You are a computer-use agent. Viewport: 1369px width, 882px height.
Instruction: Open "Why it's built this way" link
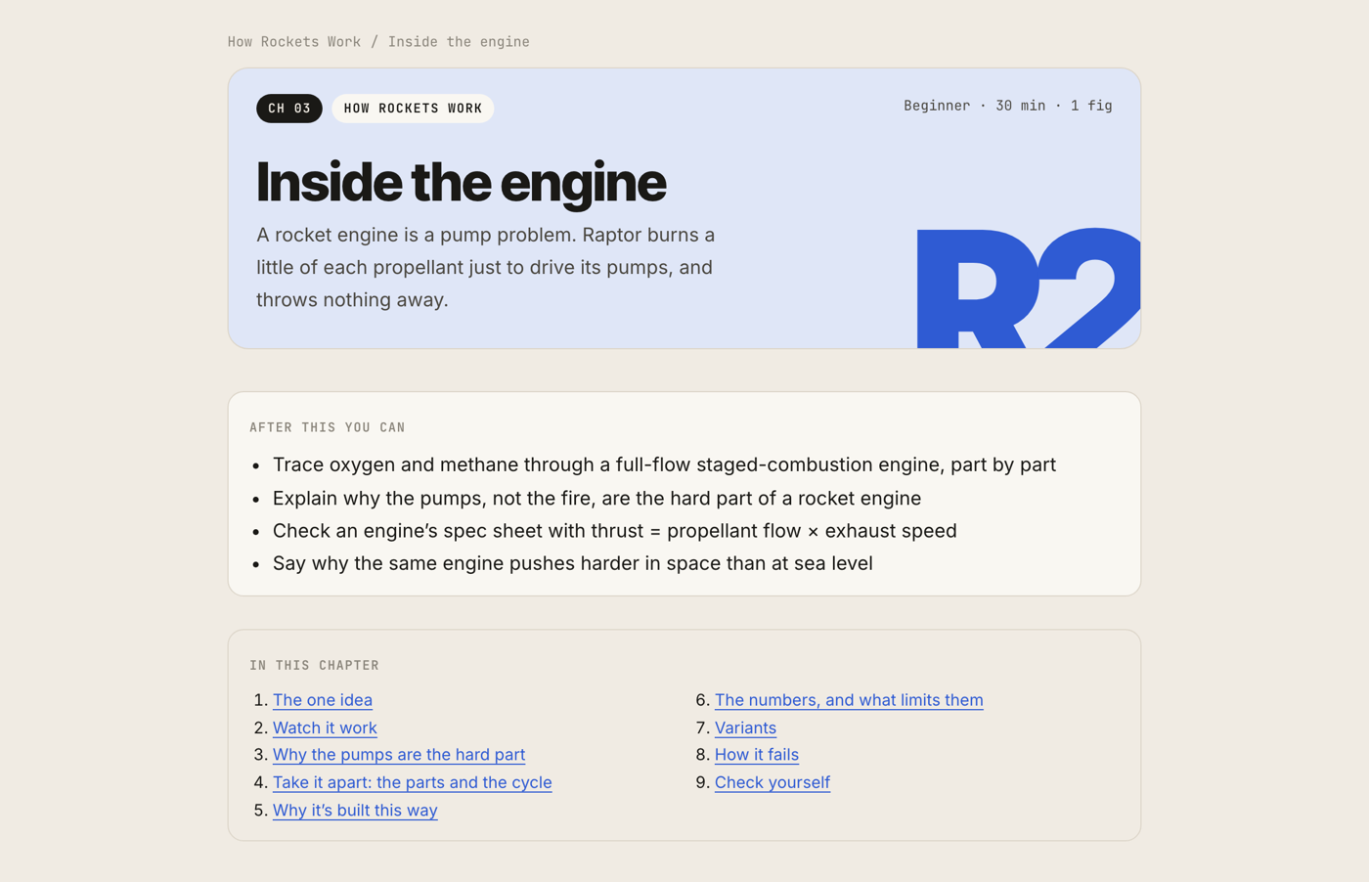click(355, 810)
